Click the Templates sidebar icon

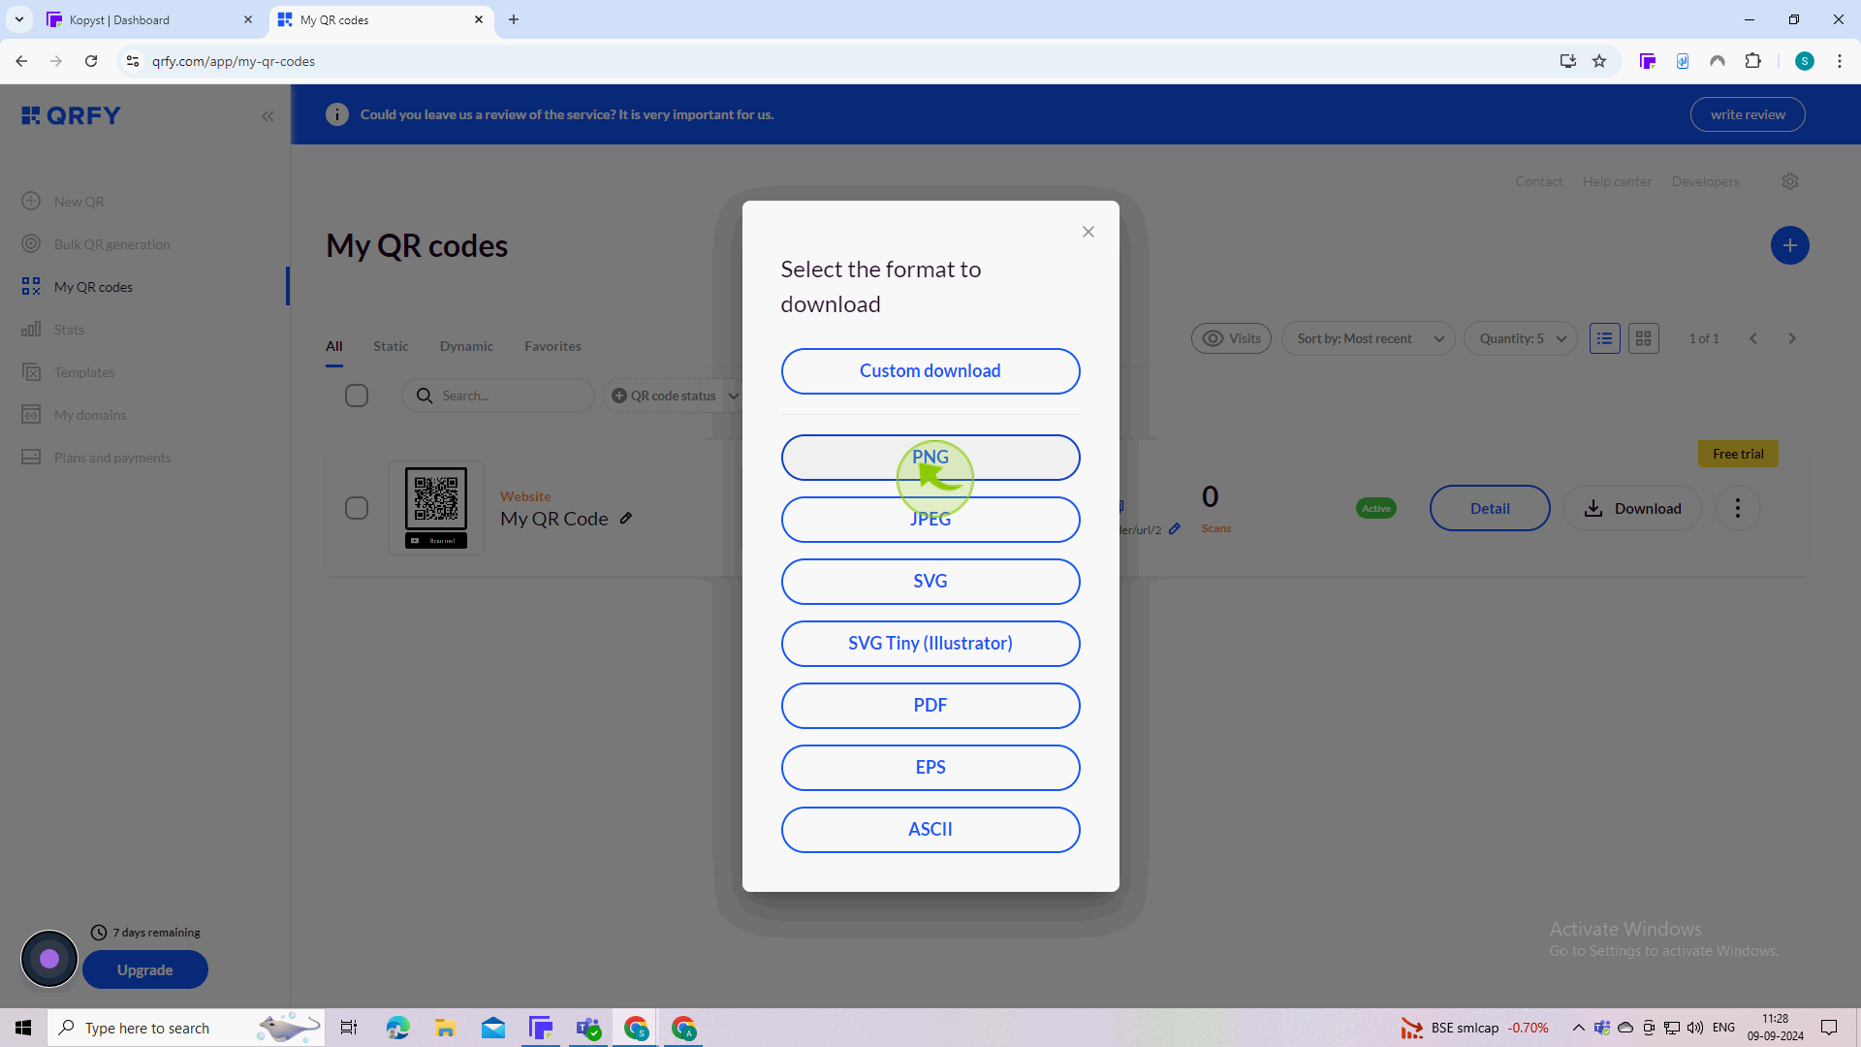[x=32, y=370]
